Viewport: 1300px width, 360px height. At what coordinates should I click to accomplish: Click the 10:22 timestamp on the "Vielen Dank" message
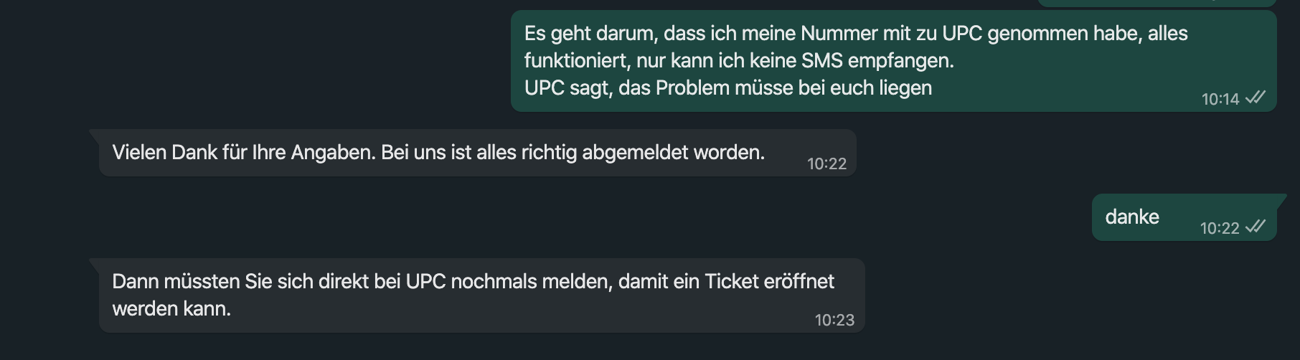coord(826,164)
